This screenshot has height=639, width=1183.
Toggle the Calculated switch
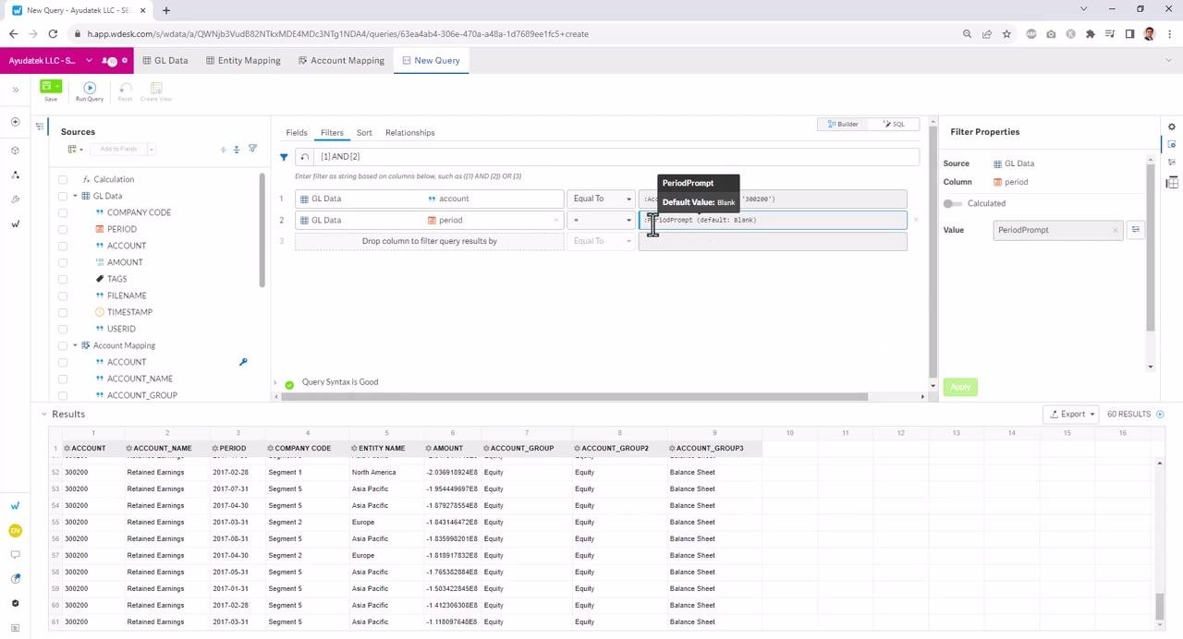click(952, 203)
